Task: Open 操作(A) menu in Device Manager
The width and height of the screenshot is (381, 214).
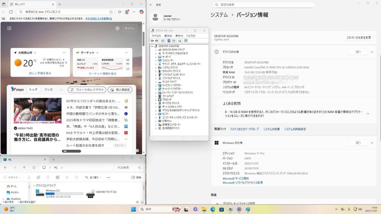Action: [168, 36]
